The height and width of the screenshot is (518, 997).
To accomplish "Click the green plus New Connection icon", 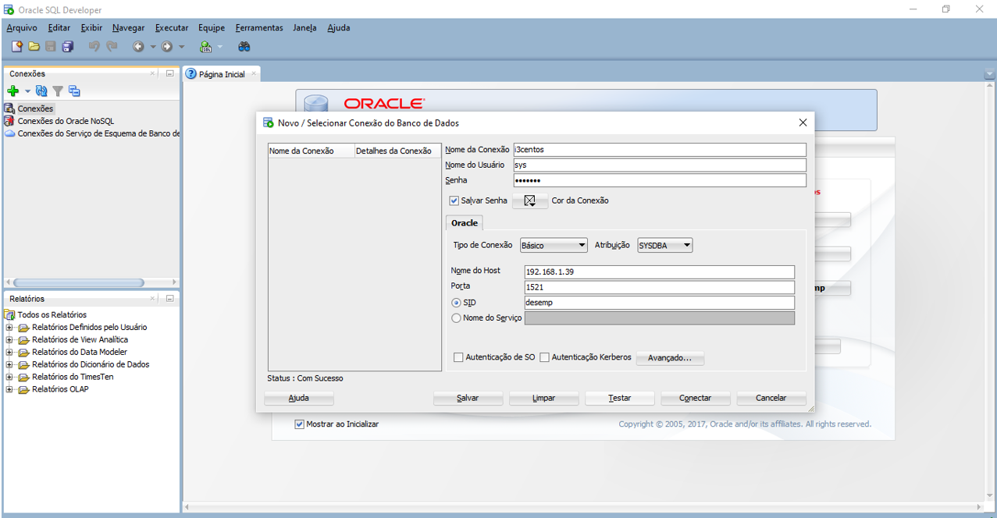I will click(x=12, y=91).
